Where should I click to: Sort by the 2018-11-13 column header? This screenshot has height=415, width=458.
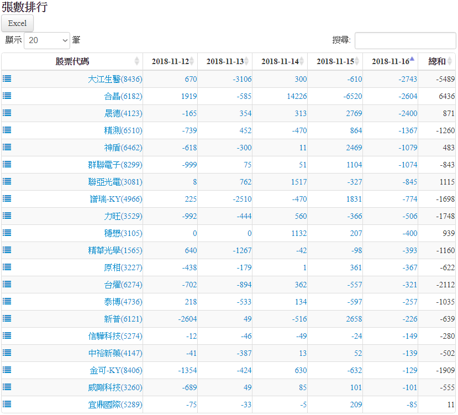225,61
